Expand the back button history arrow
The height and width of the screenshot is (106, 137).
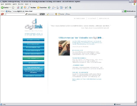(x=10, y=8)
